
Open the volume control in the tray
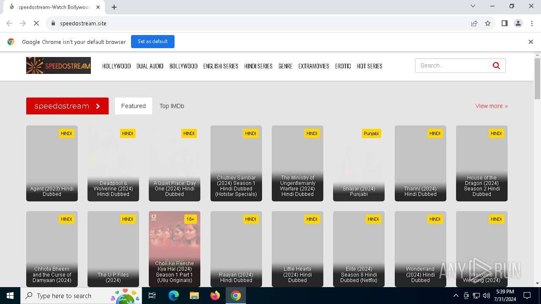[x=486, y=296]
